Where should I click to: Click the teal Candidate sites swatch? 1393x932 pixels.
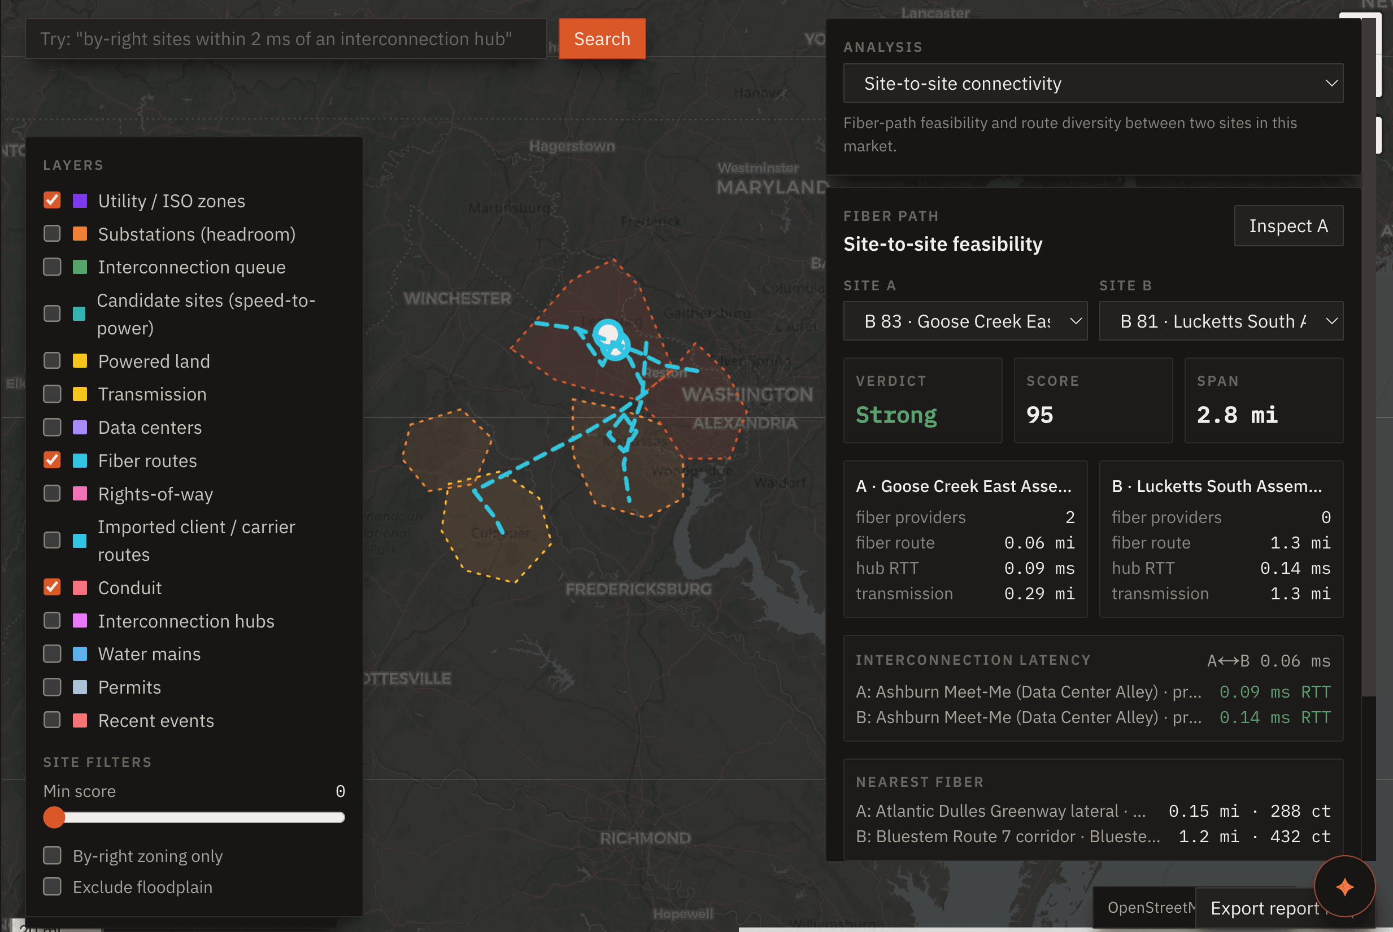click(79, 314)
